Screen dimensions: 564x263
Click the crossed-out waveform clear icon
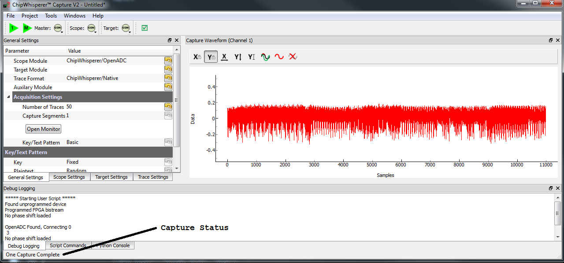293,57
